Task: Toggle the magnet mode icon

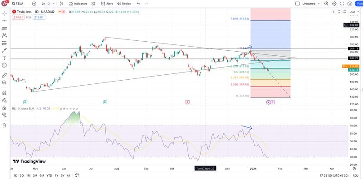Action: tap(4, 93)
